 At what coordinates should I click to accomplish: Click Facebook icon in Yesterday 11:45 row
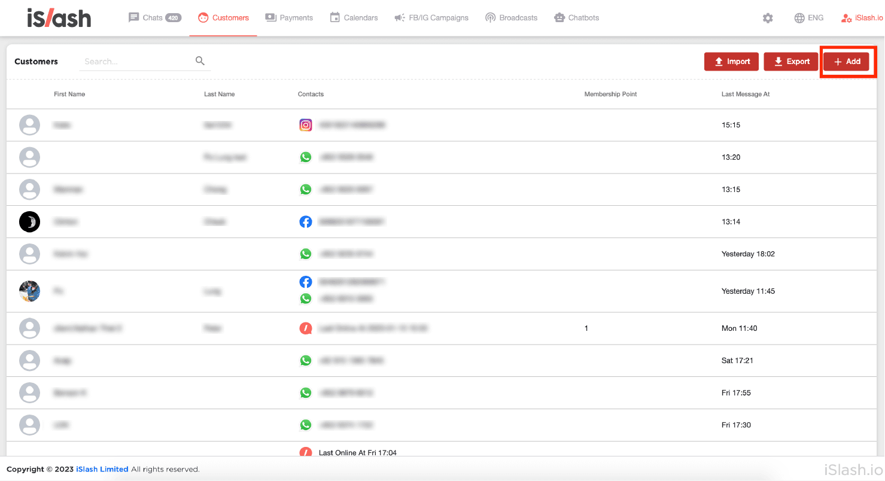[x=306, y=282]
